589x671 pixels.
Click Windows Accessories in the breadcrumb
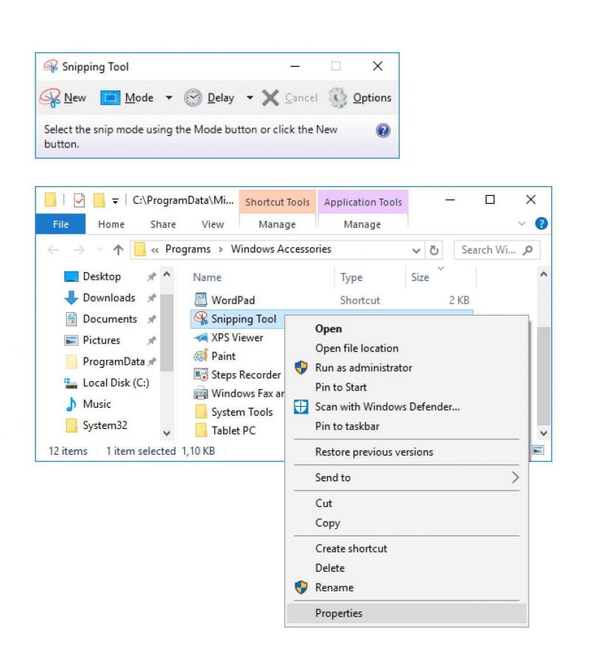pyautogui.click(x=281, y=249)
